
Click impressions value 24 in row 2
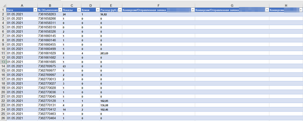click(x=64, y=15)
